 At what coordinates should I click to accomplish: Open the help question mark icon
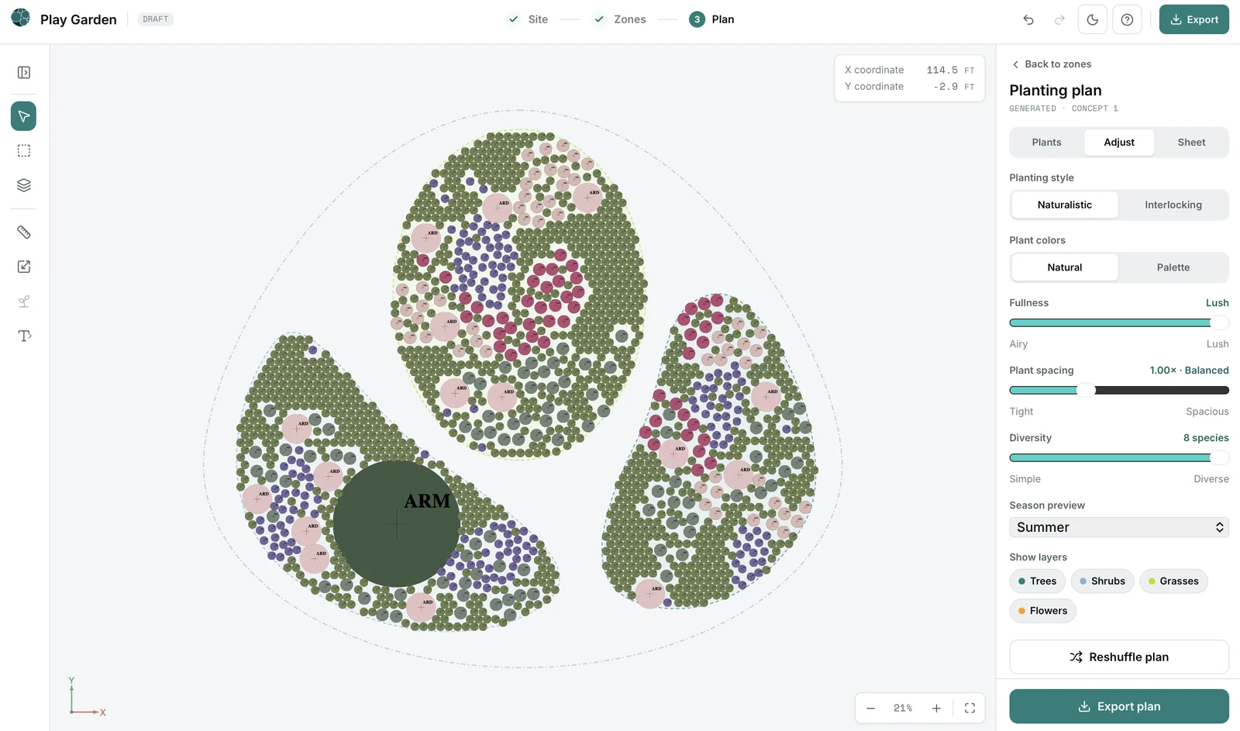pyautogui.click(x=1127, y=19)
